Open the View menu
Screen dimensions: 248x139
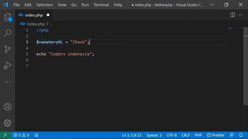(62, 5)
